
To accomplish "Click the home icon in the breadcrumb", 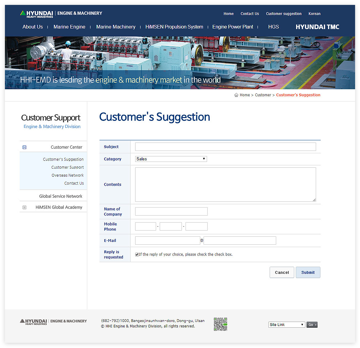I will (236, 95).
